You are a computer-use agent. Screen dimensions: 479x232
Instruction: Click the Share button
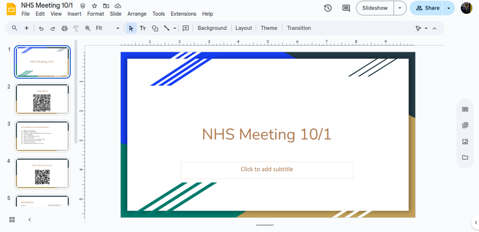(x=427, y=8)
